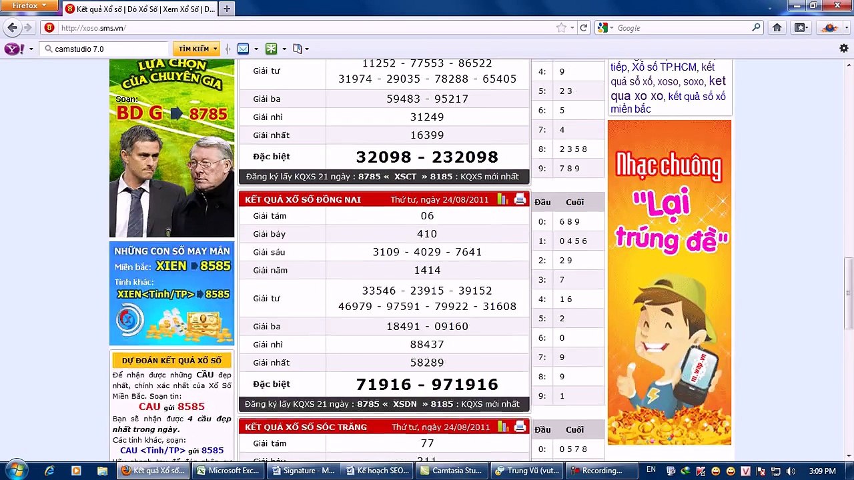Open the statistics chart icon for Đồng Nai
This screenshot has height=480, width=854.
click(503, 199)
